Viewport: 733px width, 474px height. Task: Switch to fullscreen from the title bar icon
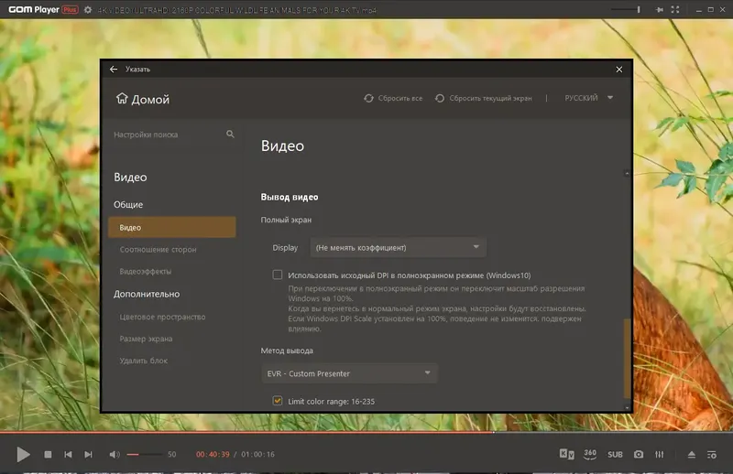675,9
